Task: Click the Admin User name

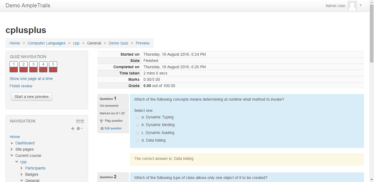Action: [335, 6]
